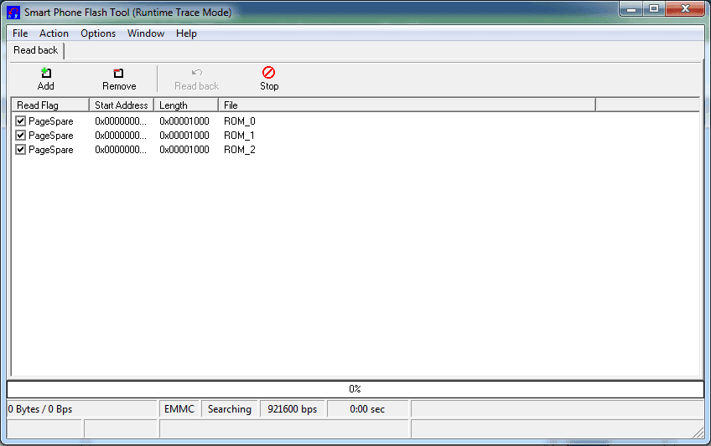Image resolution: width=711 pixels, height=446 pixels.
Task: Click the EMMC status bar entry
Action: 179,409
